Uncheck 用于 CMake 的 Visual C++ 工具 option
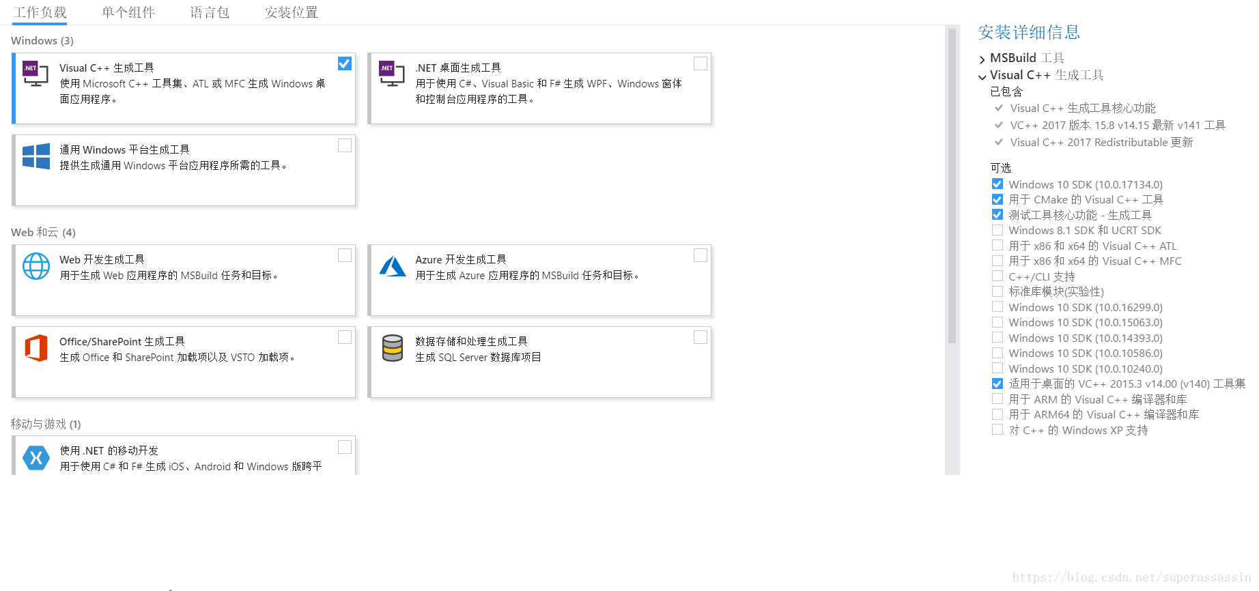Screen dimensions: 1259x591 coord(998,199)
